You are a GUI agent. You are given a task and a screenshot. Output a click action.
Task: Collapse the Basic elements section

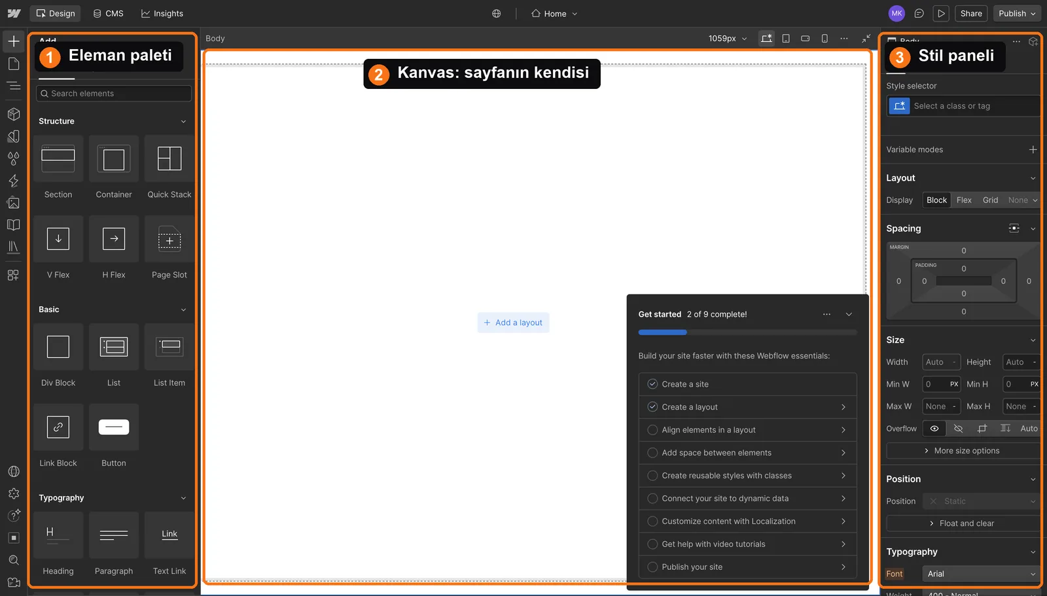(183, 310)
